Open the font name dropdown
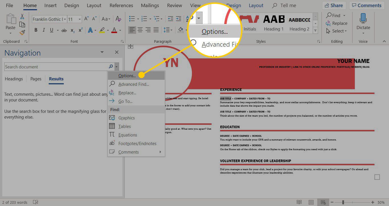 click(x=65, y=19)
